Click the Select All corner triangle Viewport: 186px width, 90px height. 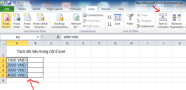point(3,43)
